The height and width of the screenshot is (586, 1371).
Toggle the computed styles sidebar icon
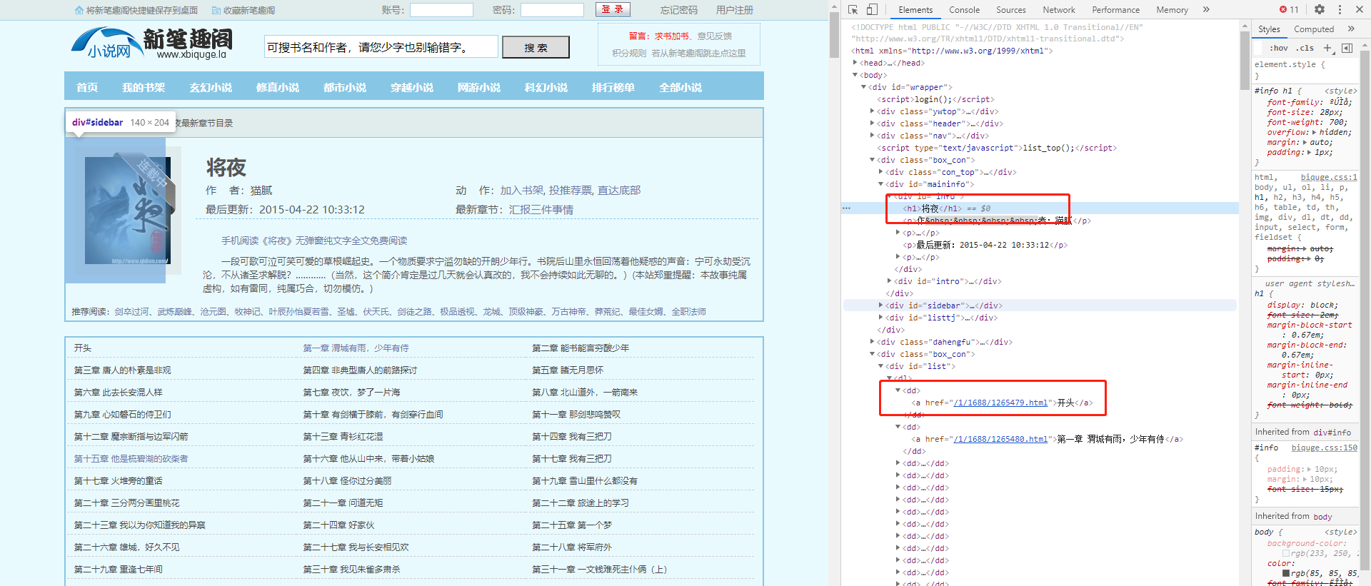pyautogui.click(x=1347, y=48)
